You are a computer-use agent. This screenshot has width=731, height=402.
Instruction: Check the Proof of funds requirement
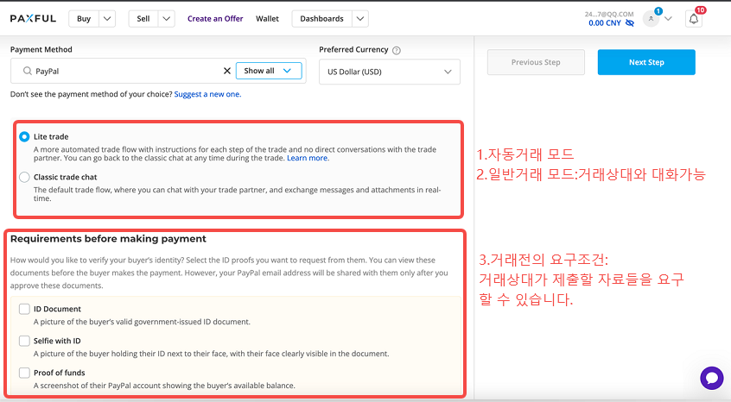click(x=24, y=373)
